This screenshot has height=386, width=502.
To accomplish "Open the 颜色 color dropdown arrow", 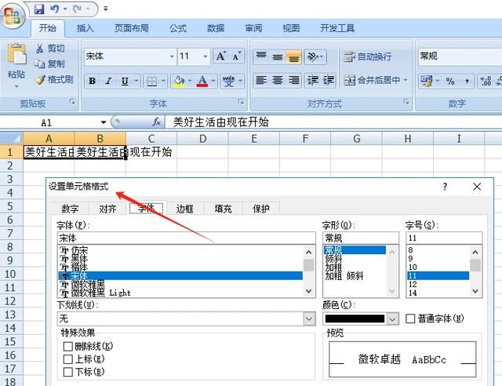I will (x=392, y=319).
